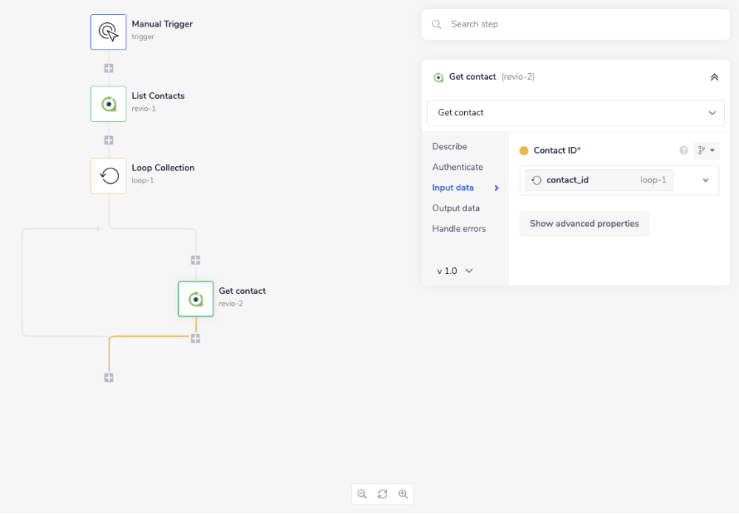Screen dimensions: 739x514
Task: Click the Contact ID help question icon
Action: point(684,151)
